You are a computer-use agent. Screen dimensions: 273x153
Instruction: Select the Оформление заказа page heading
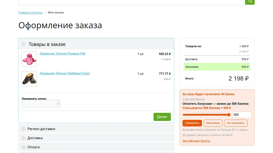(x=60, y=25)
